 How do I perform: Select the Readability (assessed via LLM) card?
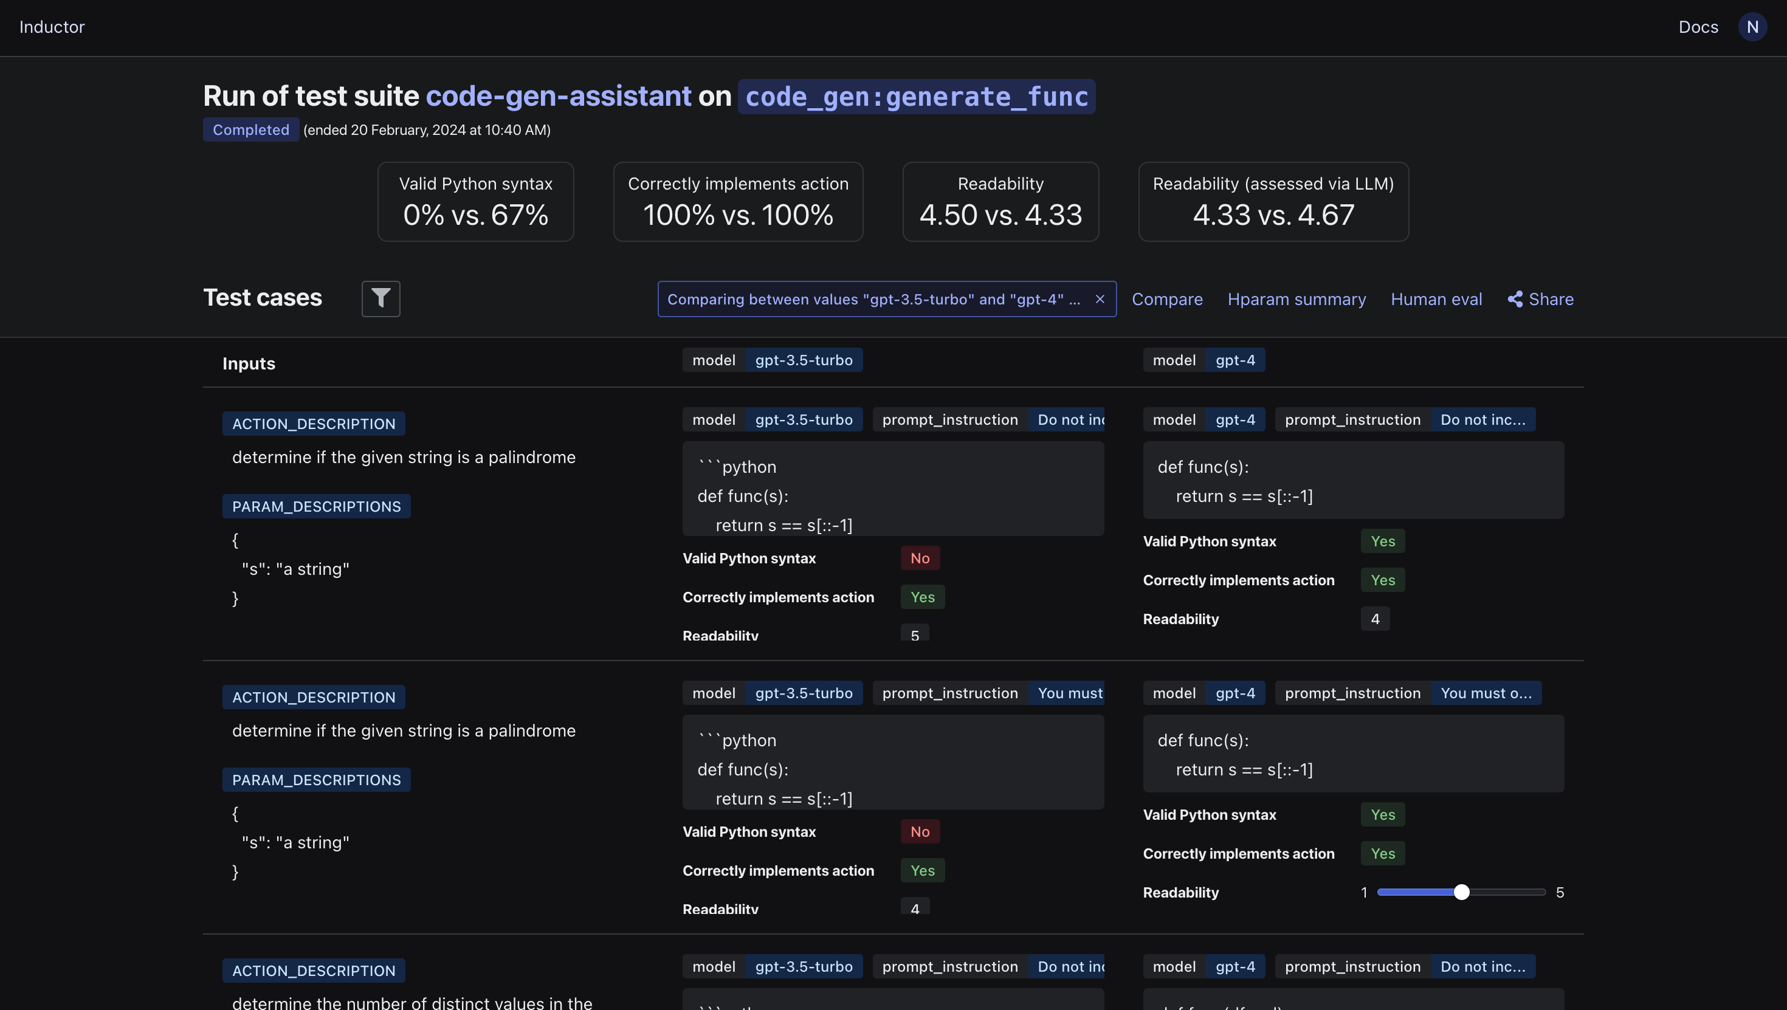(1273, 201)
